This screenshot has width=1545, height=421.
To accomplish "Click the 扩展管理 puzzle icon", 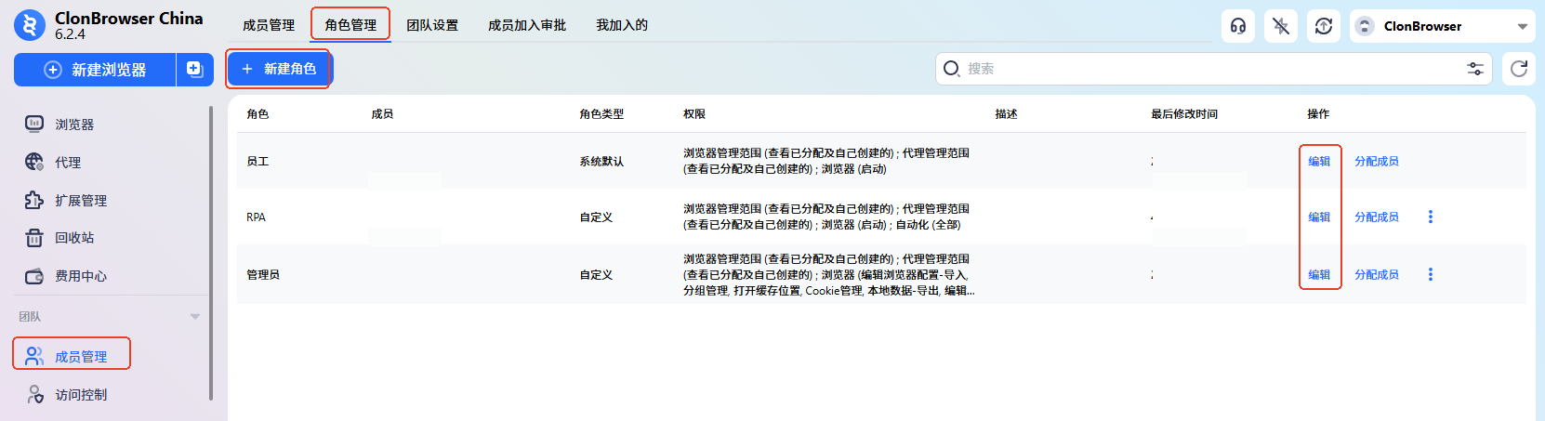I will pos(34,200).
